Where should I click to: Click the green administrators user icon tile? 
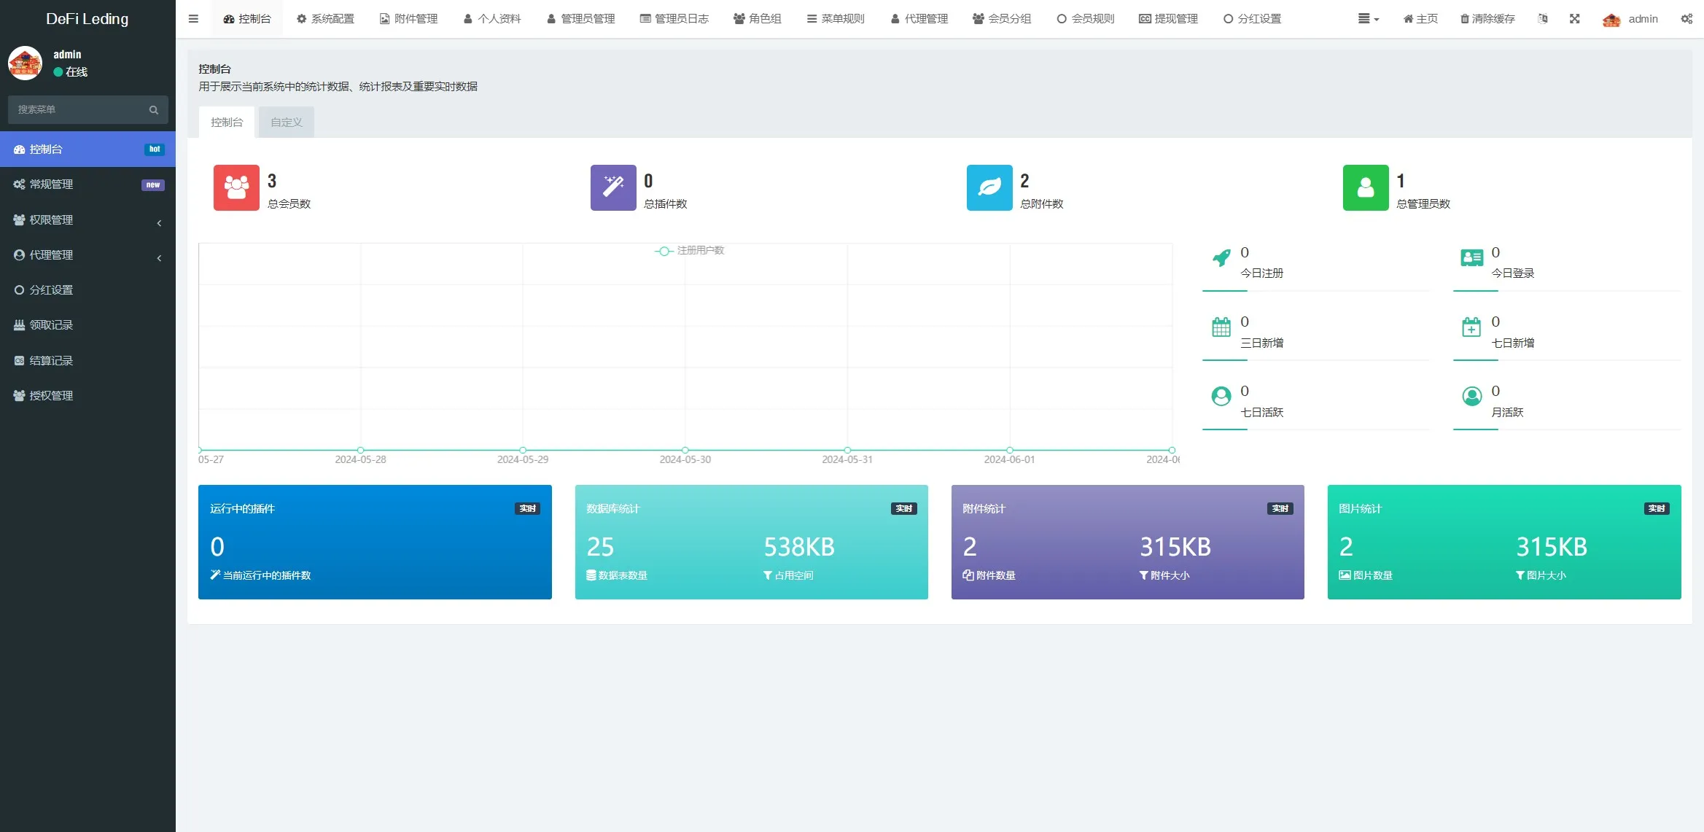(1366, 187)
